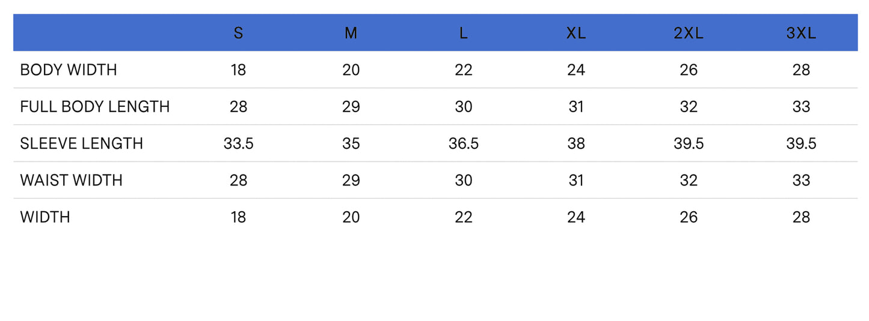This screenshot has height=321, width=869.
Task: Click sleeve length 38 under XL
Action: click(x=576, y=143)
